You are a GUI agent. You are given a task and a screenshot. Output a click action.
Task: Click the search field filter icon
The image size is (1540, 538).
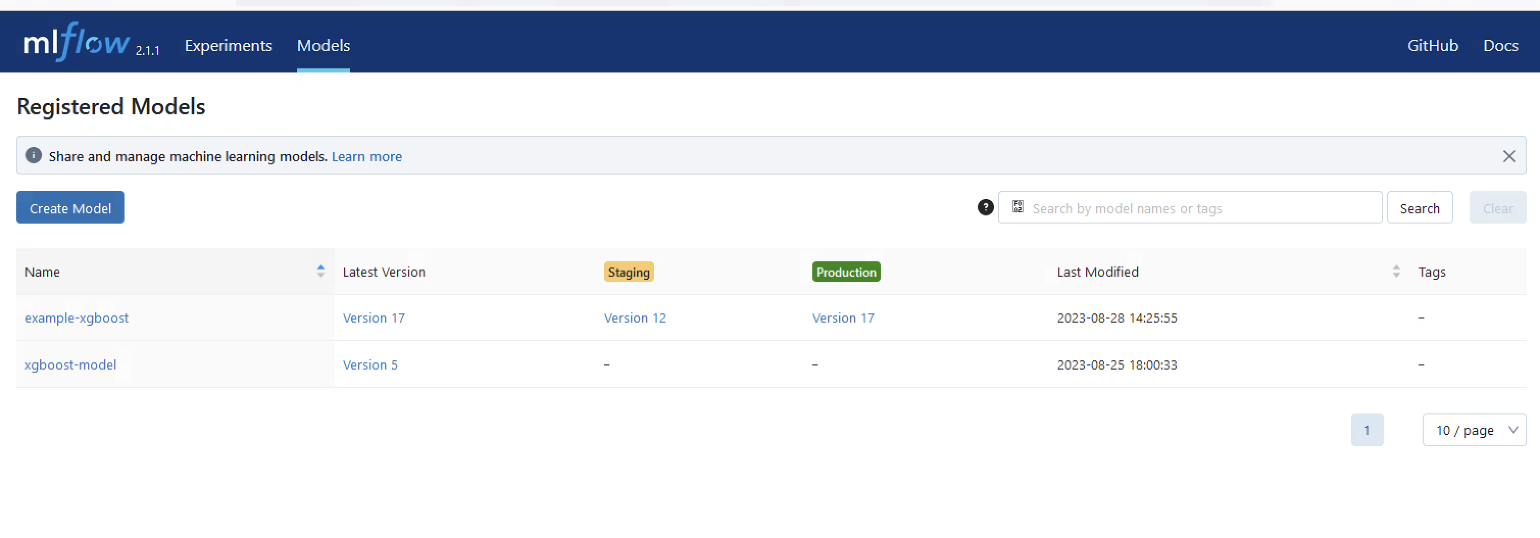[1017, 207]
